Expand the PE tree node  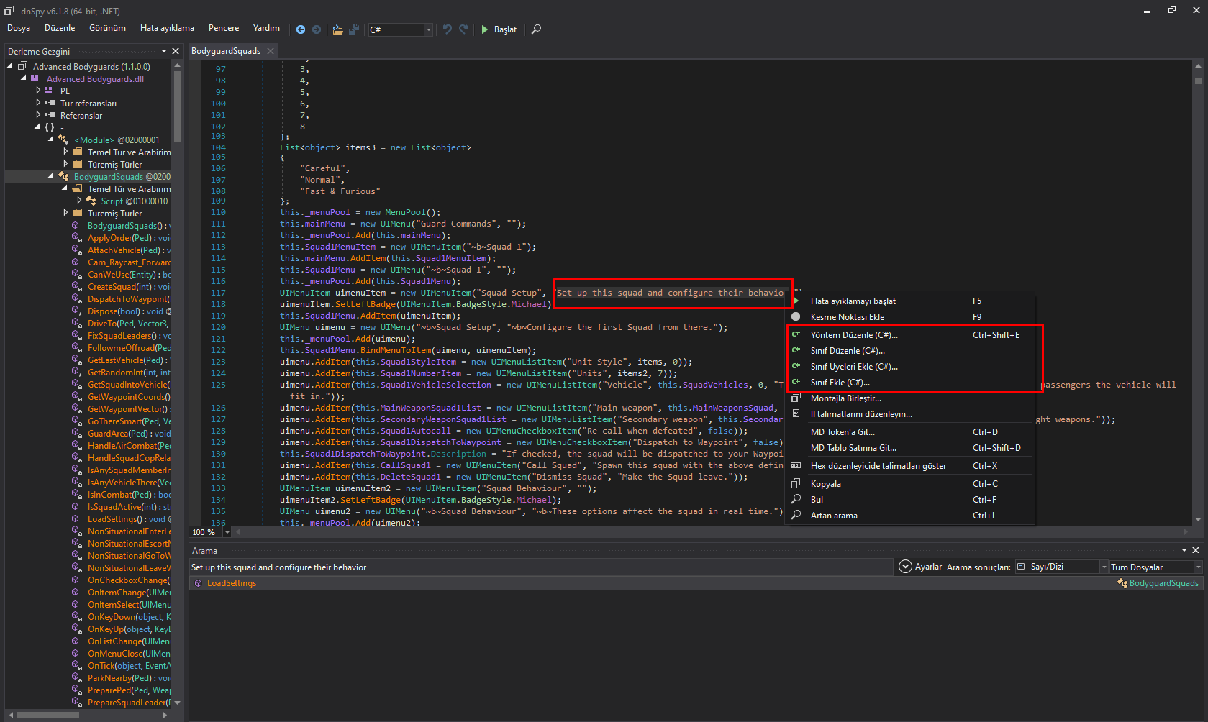coord(38,91)
